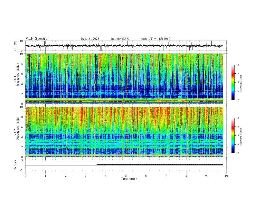Viewport: 255px width, 197px height.
Task: Click the ch.2 color bar log(PSD) label
Action: pyautogui.click(x=241, y=137)
